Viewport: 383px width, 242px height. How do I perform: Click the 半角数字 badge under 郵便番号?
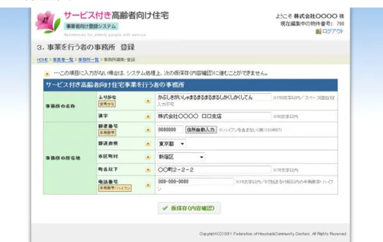(107, 133)
